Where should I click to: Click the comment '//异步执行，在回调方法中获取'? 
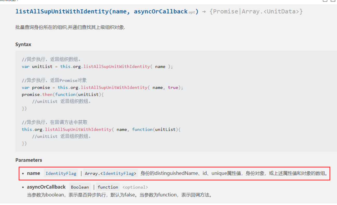pos(54,122)
